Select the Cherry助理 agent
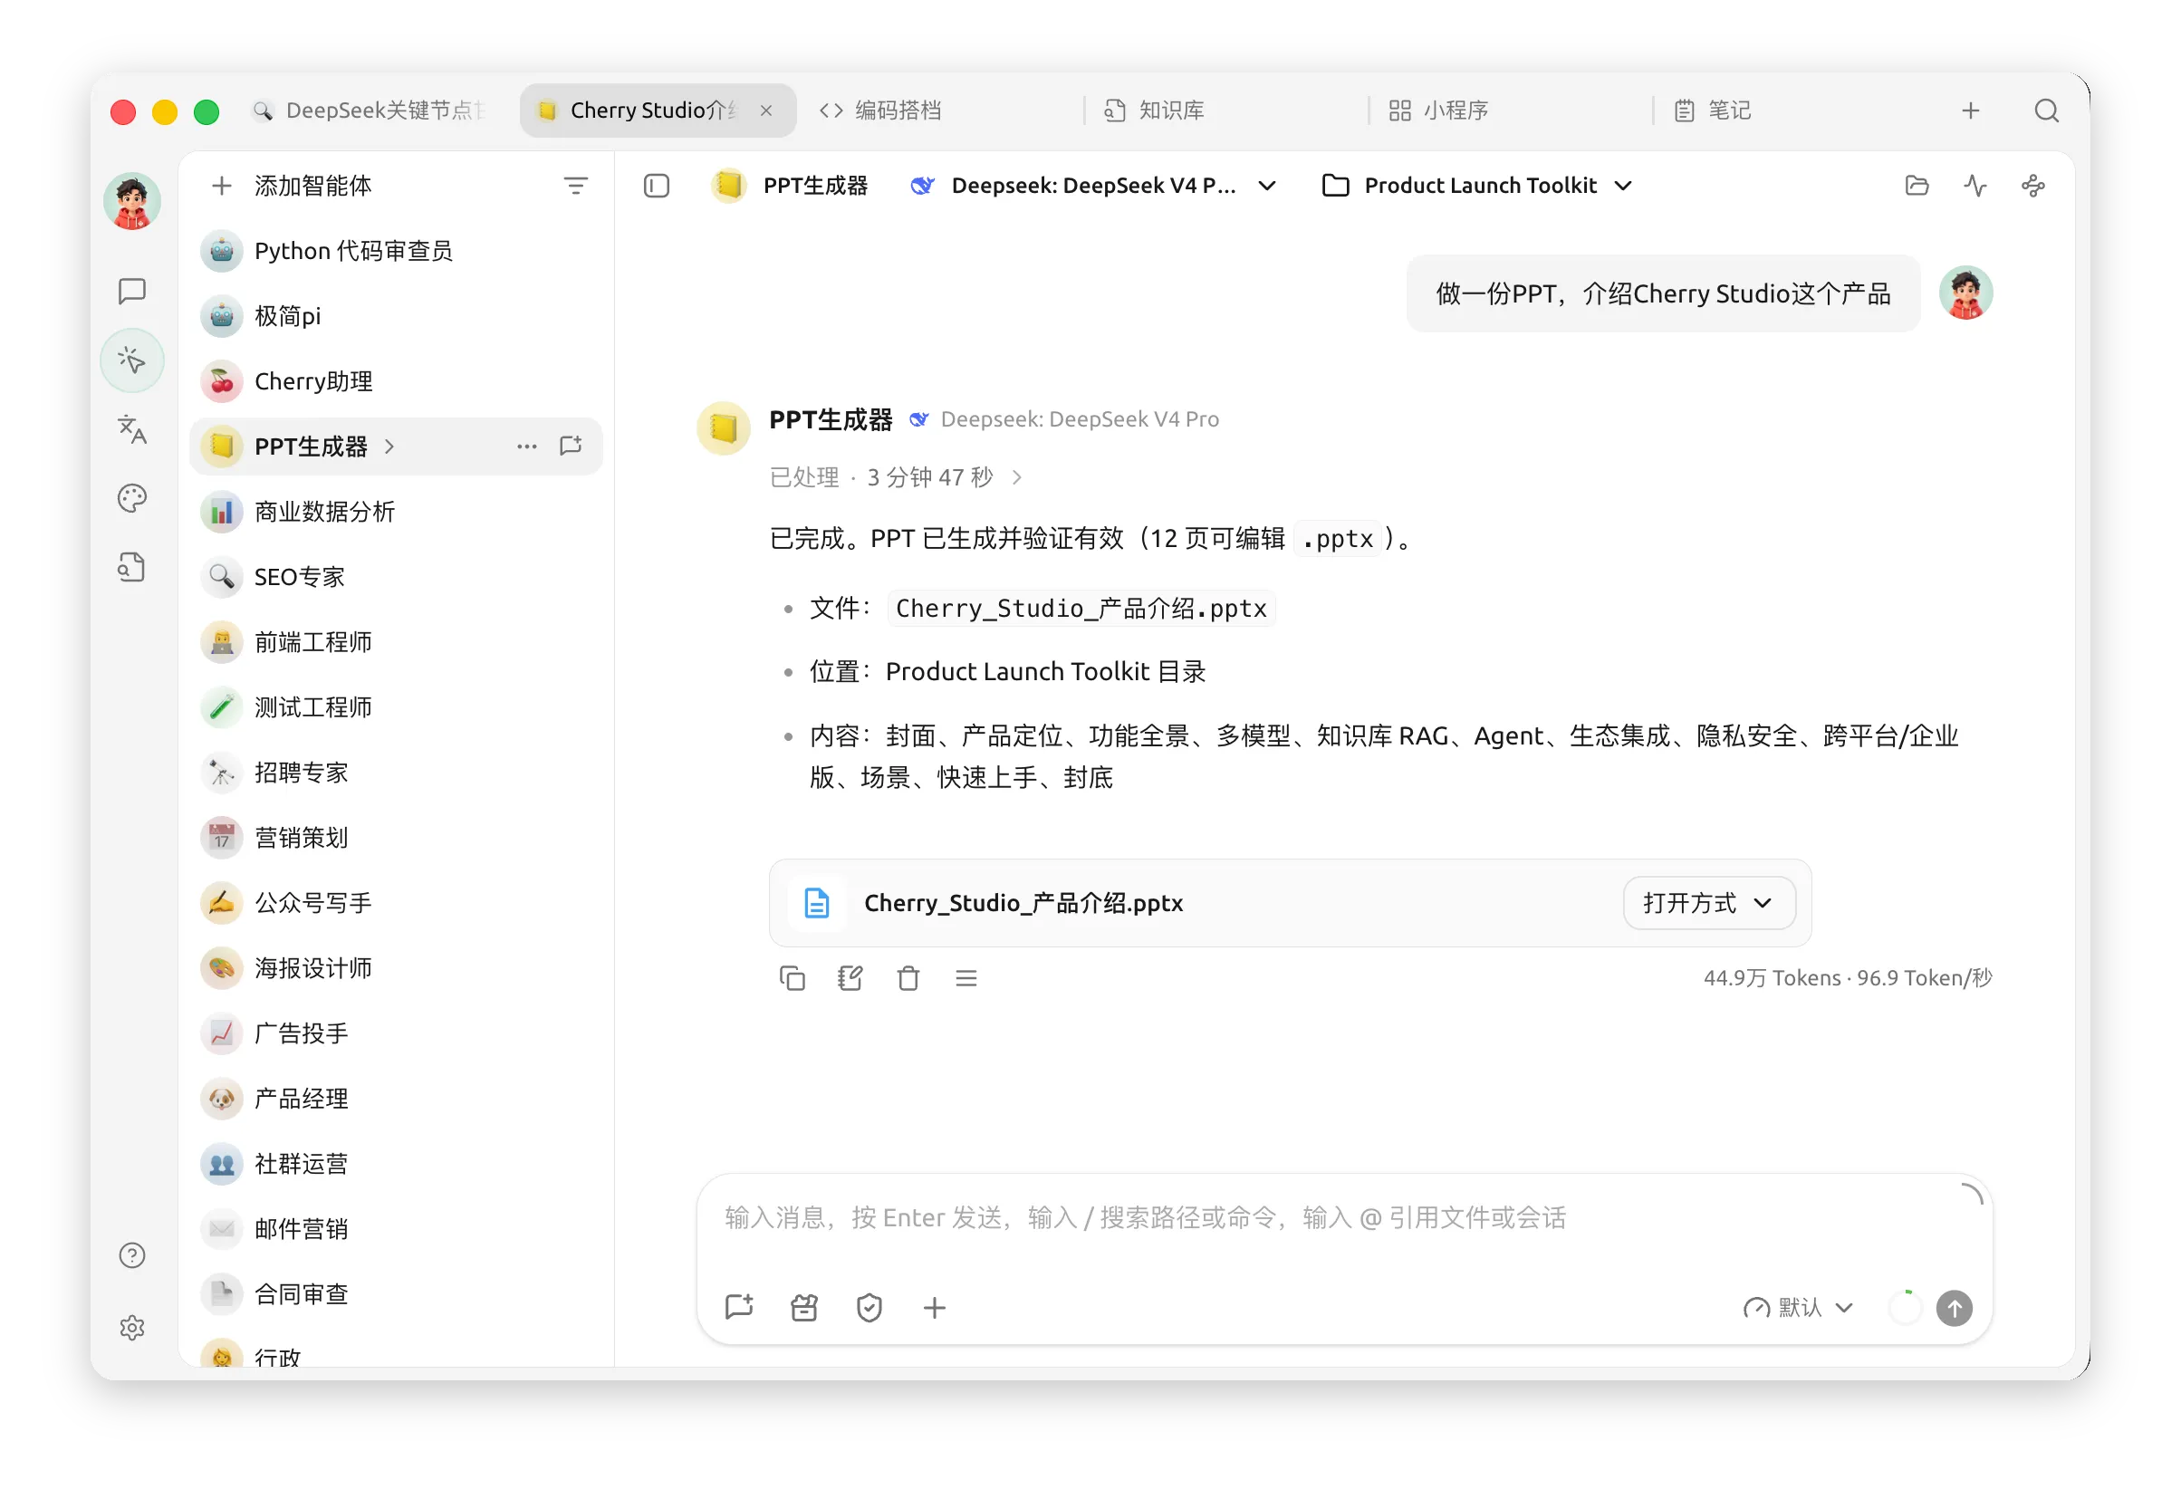Viewport: 2181px width, 1489px height. [x=396, y=382]
